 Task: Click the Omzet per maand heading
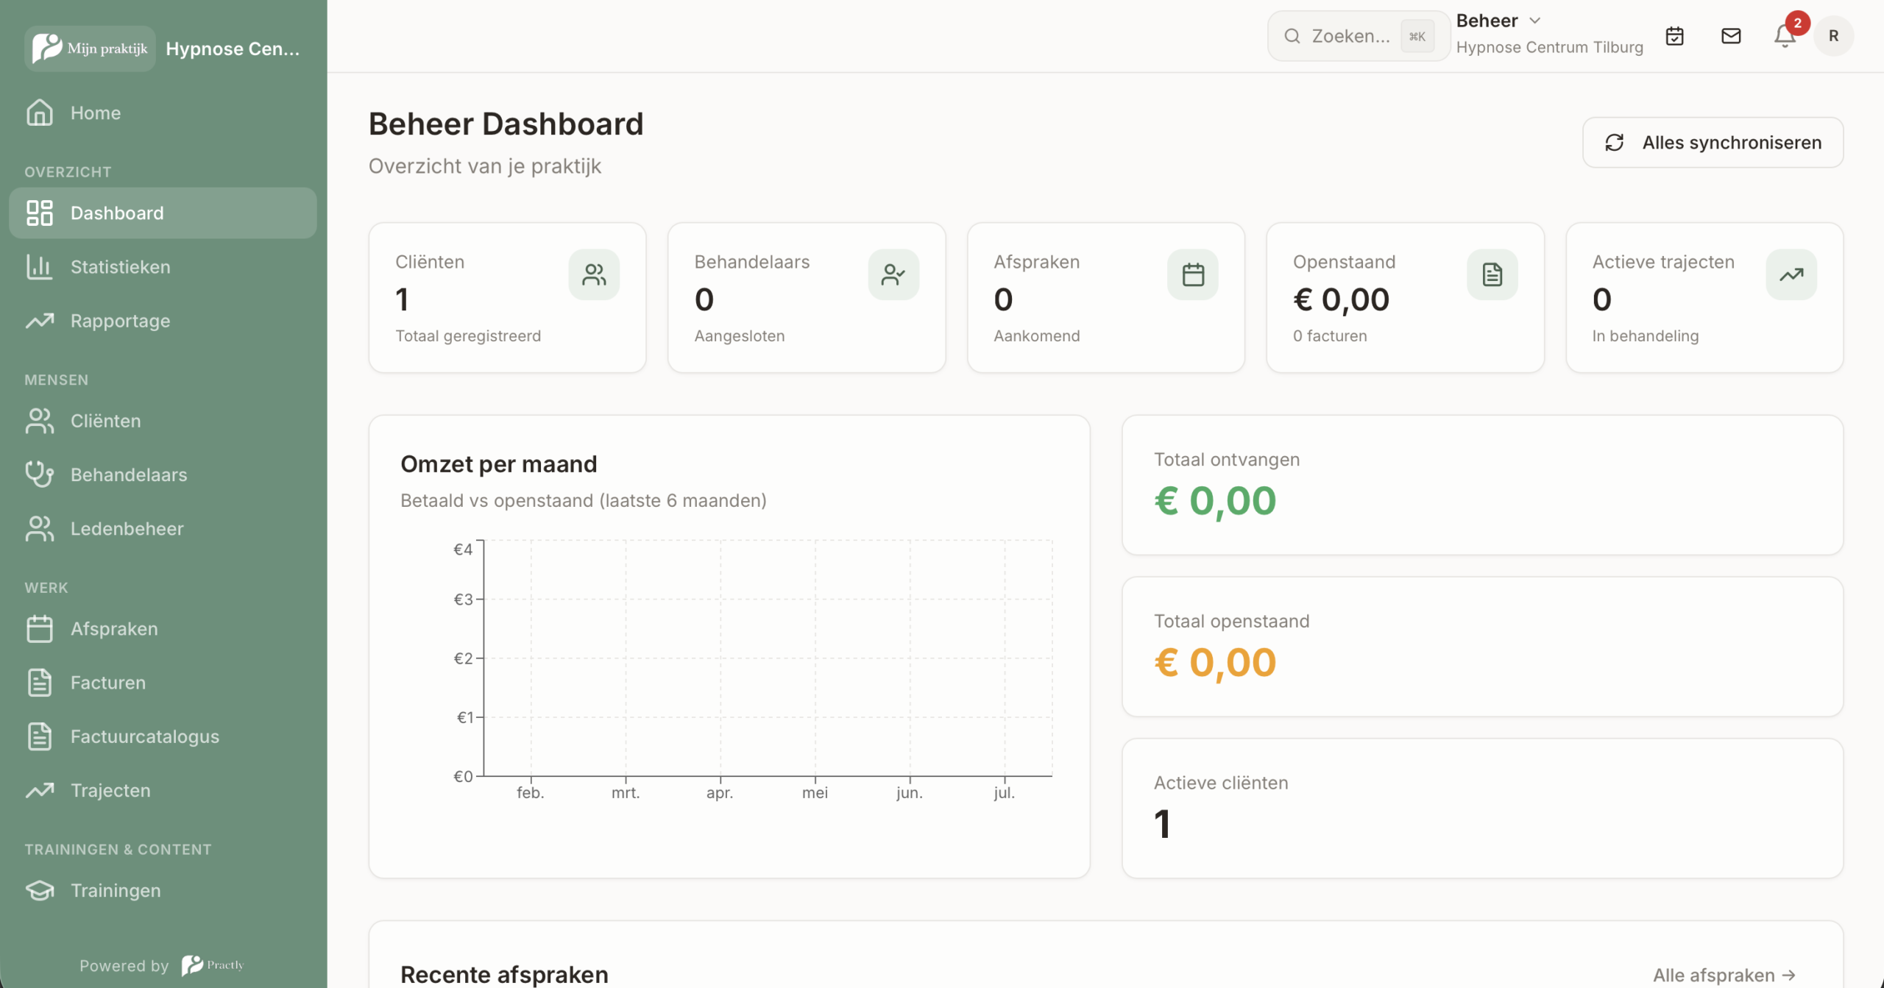[499, 464]
